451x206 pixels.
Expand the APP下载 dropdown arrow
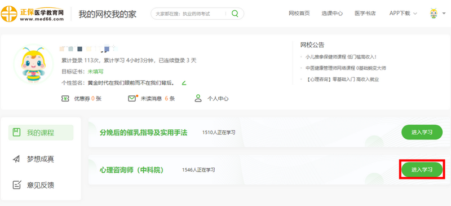point(415,14)
